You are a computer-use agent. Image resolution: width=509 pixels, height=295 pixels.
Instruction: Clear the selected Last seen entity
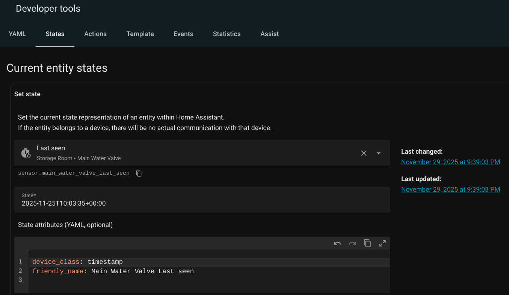click(364, 153)
